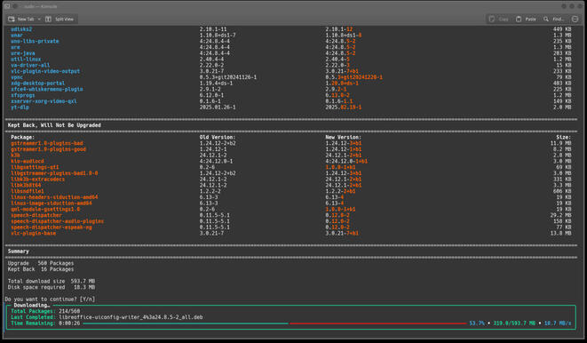Click the Split View toolbar button
This screenshot has height=343, width=587.
pos(59,19)
